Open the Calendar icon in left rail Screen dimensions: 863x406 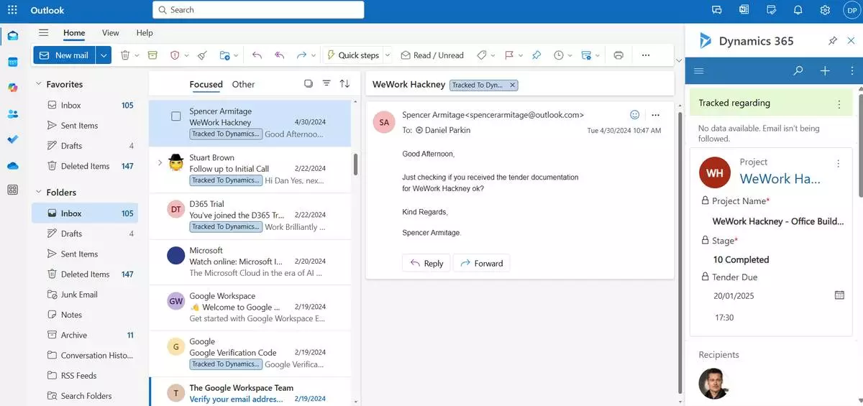pos(12,62)
